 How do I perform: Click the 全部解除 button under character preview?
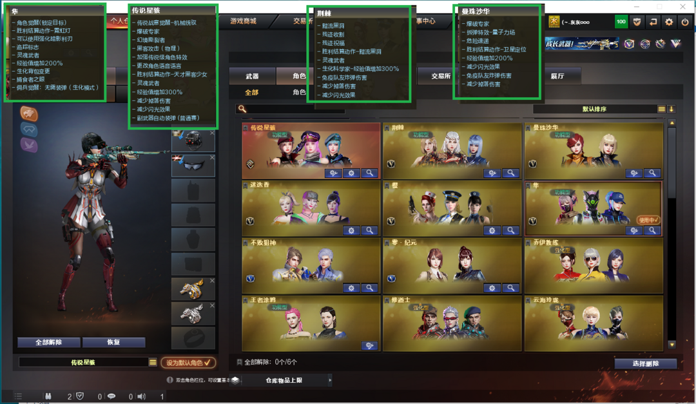(x=49, y=342)
